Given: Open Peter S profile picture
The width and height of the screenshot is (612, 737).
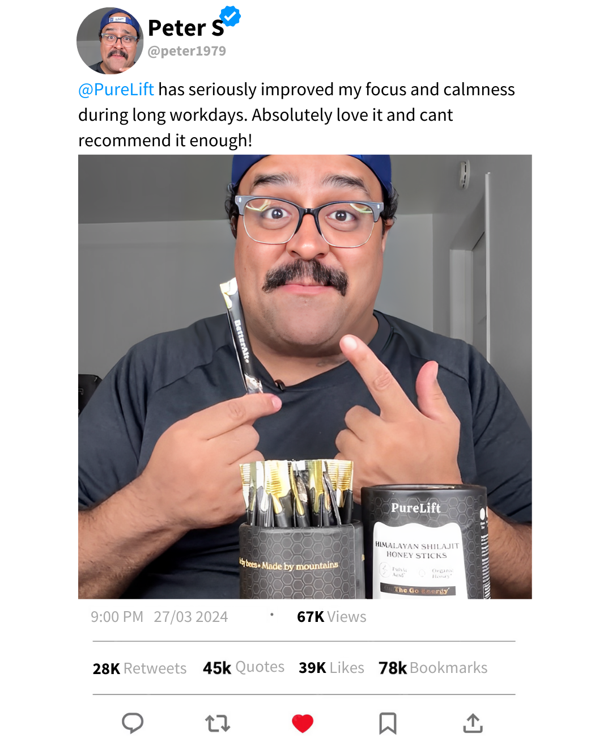Looking at the screenshot, I should (x=110, y=41).
